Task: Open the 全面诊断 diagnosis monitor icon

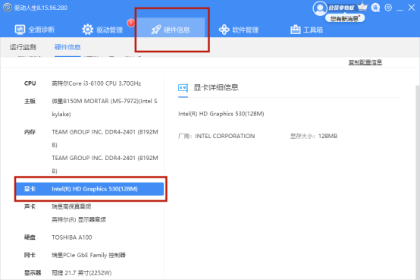Action: 20,30
